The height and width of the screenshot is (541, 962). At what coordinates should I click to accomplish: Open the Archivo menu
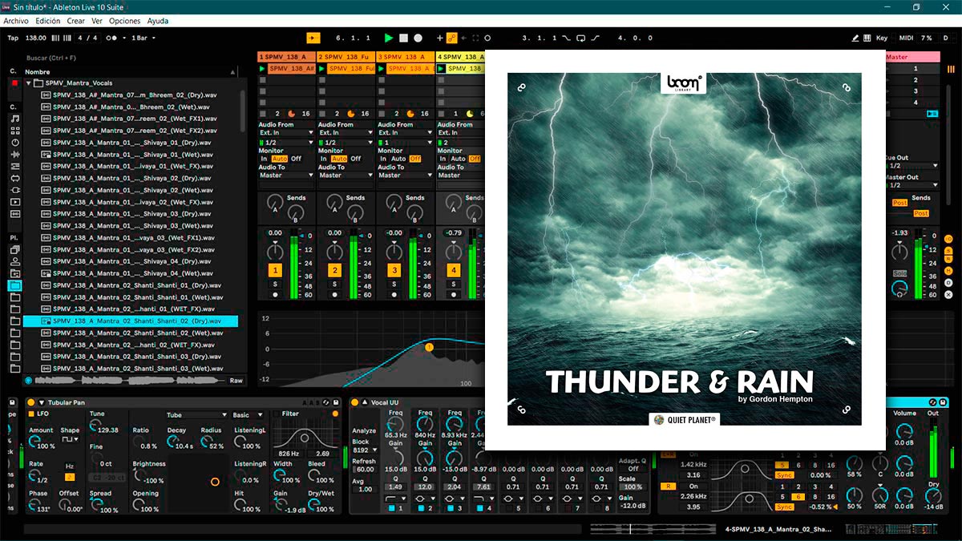tap(16, 21)
